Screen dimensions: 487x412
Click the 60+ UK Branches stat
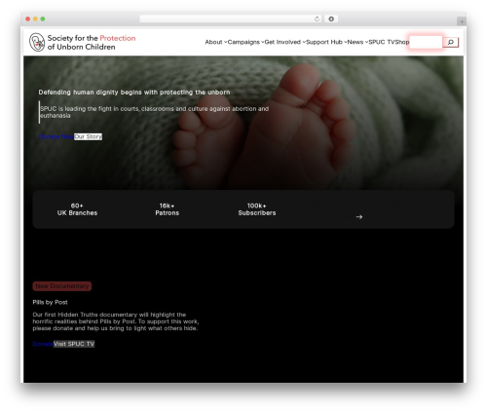[77, 209]
